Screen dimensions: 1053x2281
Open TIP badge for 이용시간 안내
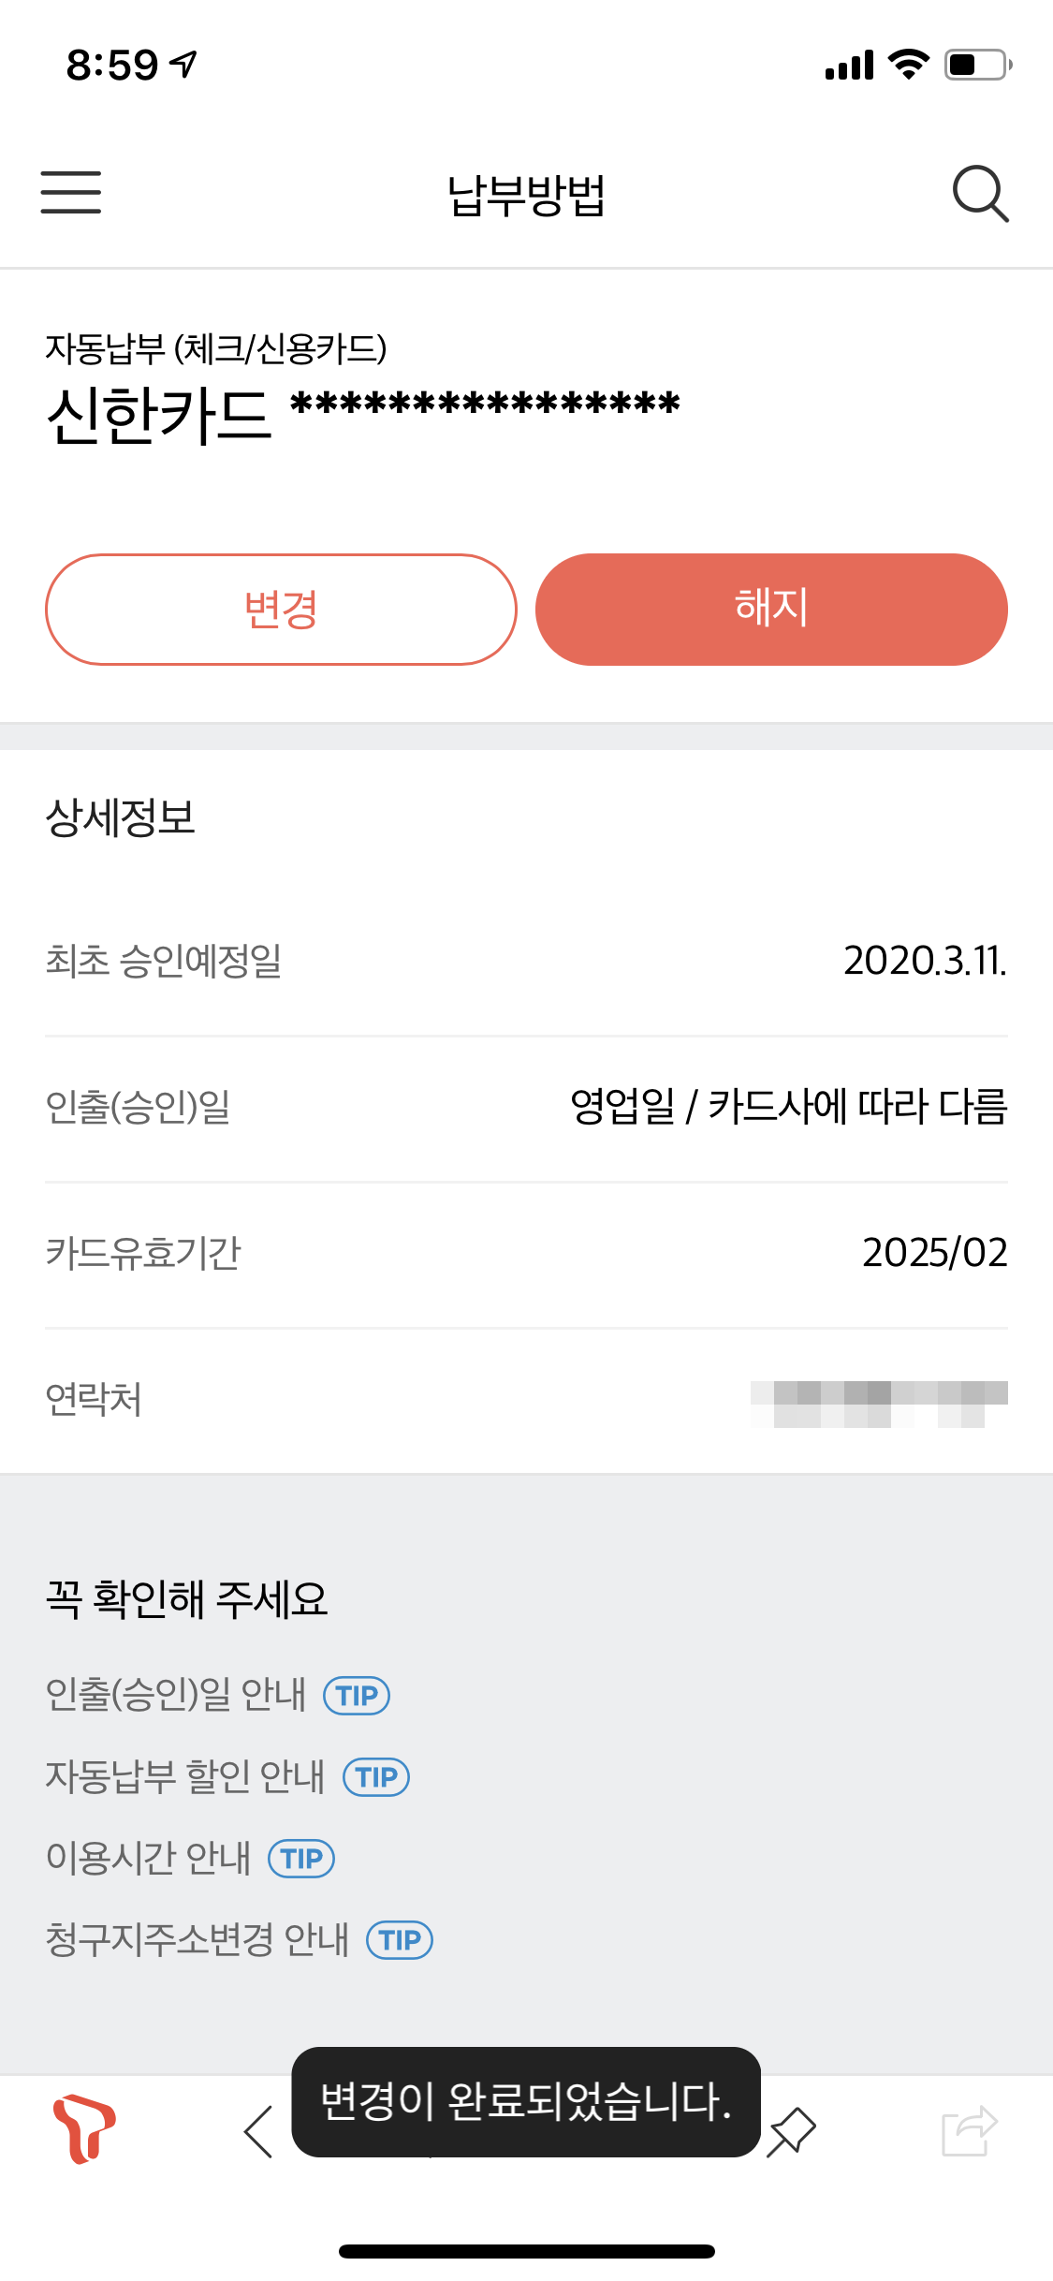coord(301,1859)
